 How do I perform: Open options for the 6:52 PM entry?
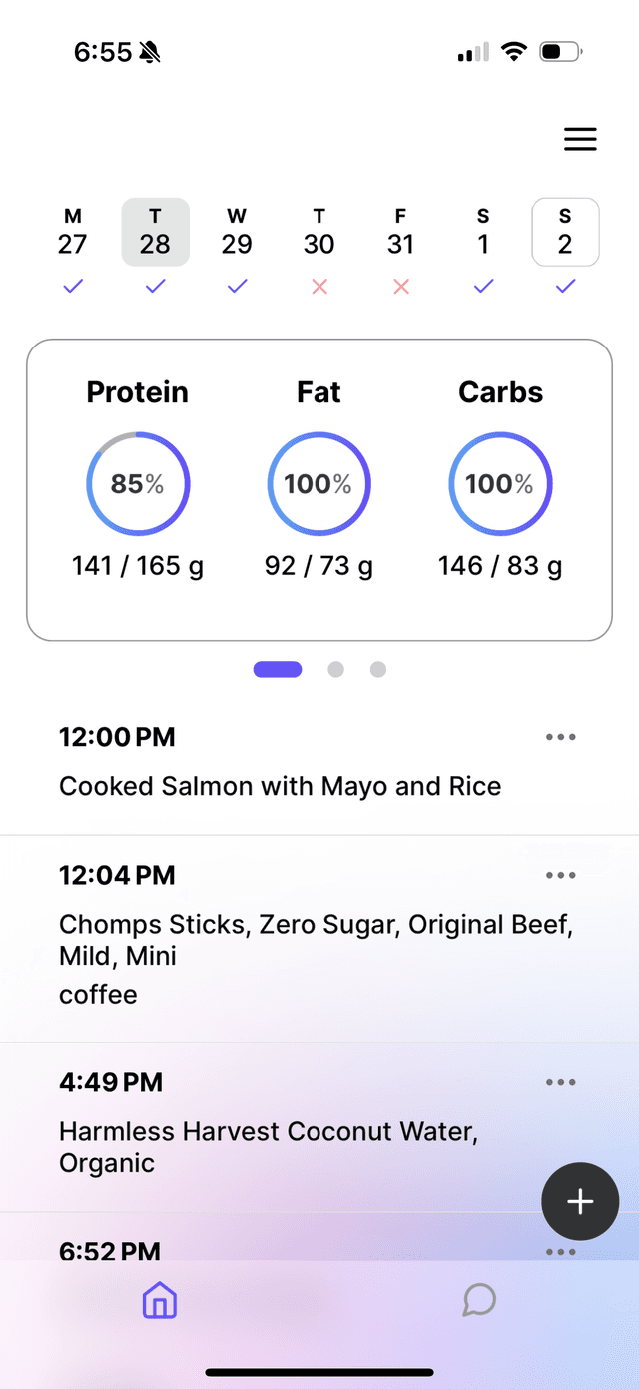(560, 1250)
